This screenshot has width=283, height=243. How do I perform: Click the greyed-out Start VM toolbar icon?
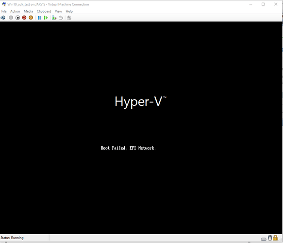pos(11,17)
